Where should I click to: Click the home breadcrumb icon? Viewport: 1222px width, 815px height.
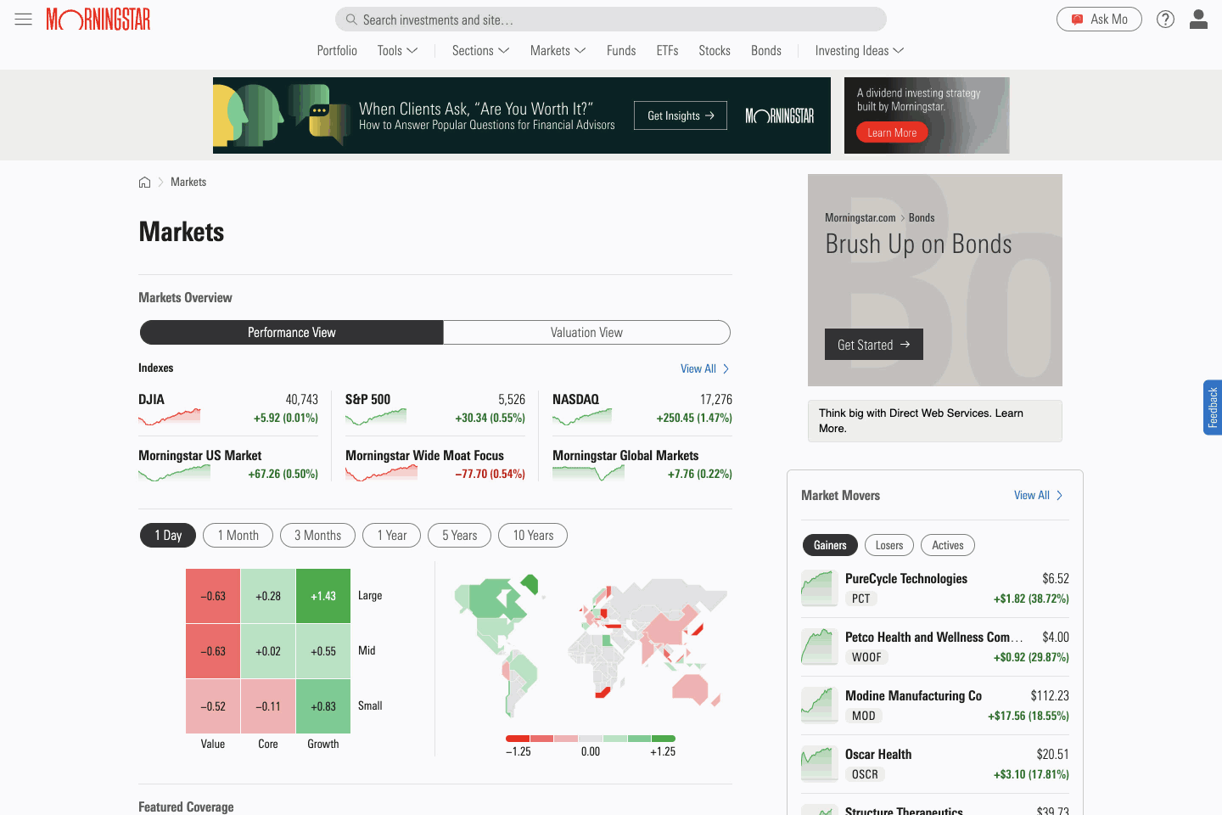[x=144, y=183]
